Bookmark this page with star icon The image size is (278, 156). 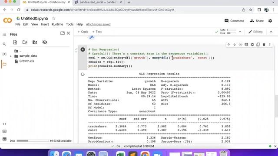[251, 10]
